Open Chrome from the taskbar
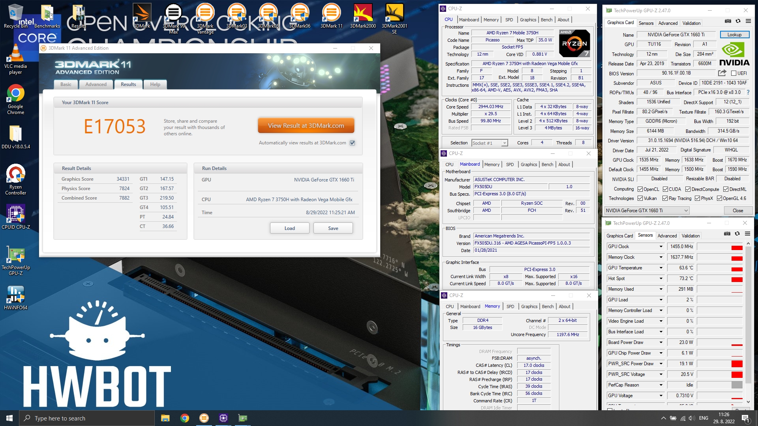758x426 pixels. pyautogui.click(x=184, y=418)
